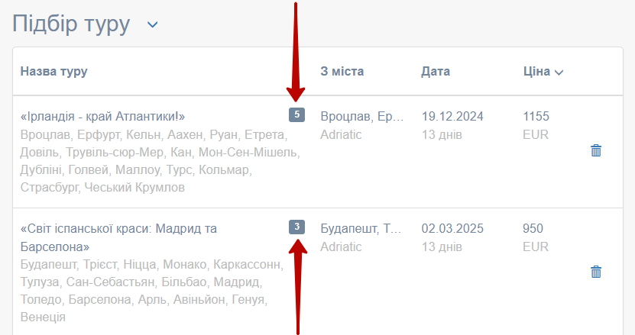Select the date 19.12.2024

tap(452, 117)
